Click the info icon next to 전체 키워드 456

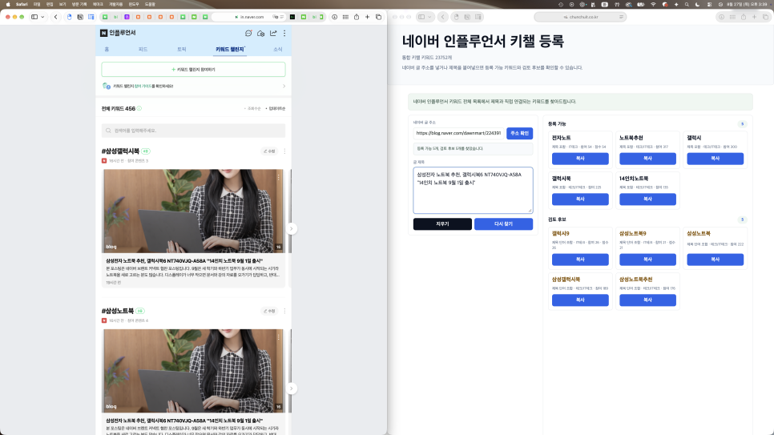click(x=139, y=109)
